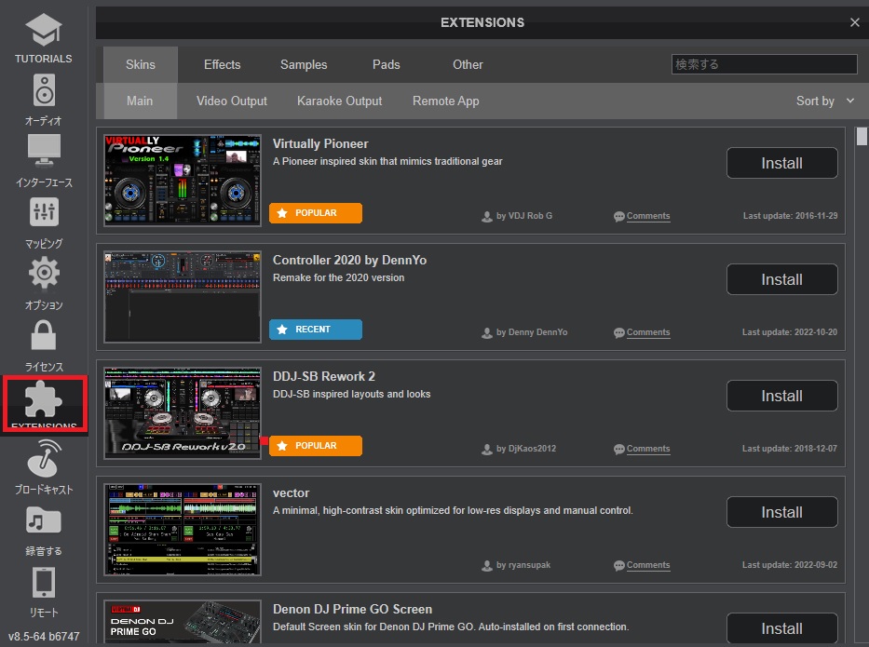Install Denon DJ Prime GO Screen

[782, 628]
